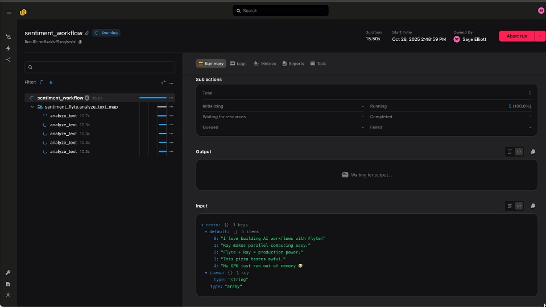Click the link icon beside sentiment_workflow title
The height and width of the screenshot is (307, 546).
tap(88, 33)
